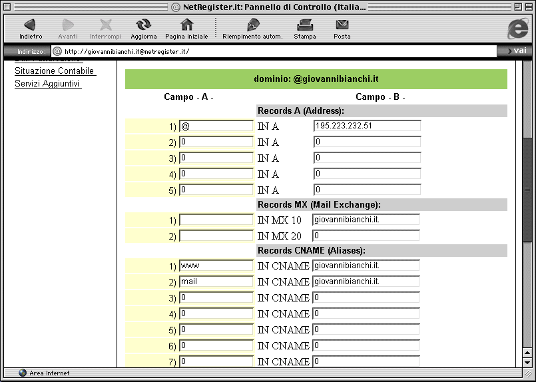Click CNAME 7 Campo B field
Image resolution: width=536 pixels, height=382 pixels.
tap(366, 361)
